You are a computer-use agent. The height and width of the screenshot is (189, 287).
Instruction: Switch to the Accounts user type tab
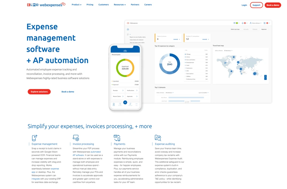[x=246, y=29]
